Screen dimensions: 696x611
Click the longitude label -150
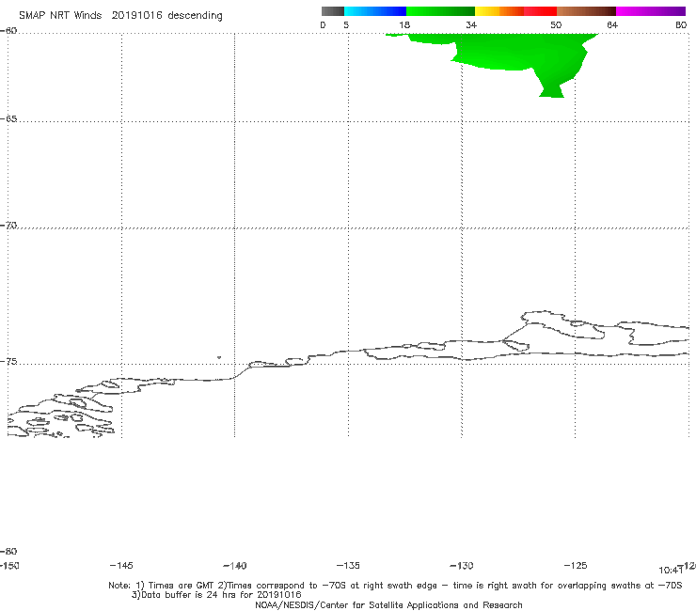pos(9,565)
